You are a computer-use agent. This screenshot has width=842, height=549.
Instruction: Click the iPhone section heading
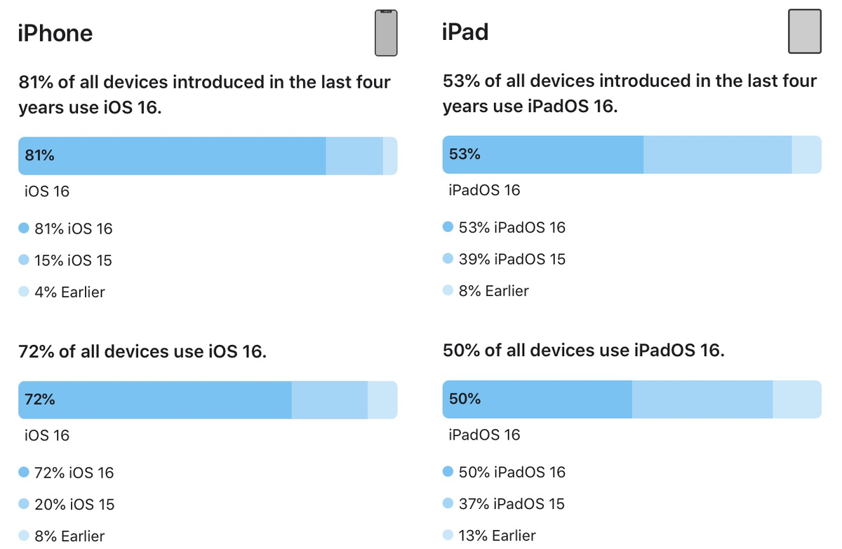coord(55,33)
